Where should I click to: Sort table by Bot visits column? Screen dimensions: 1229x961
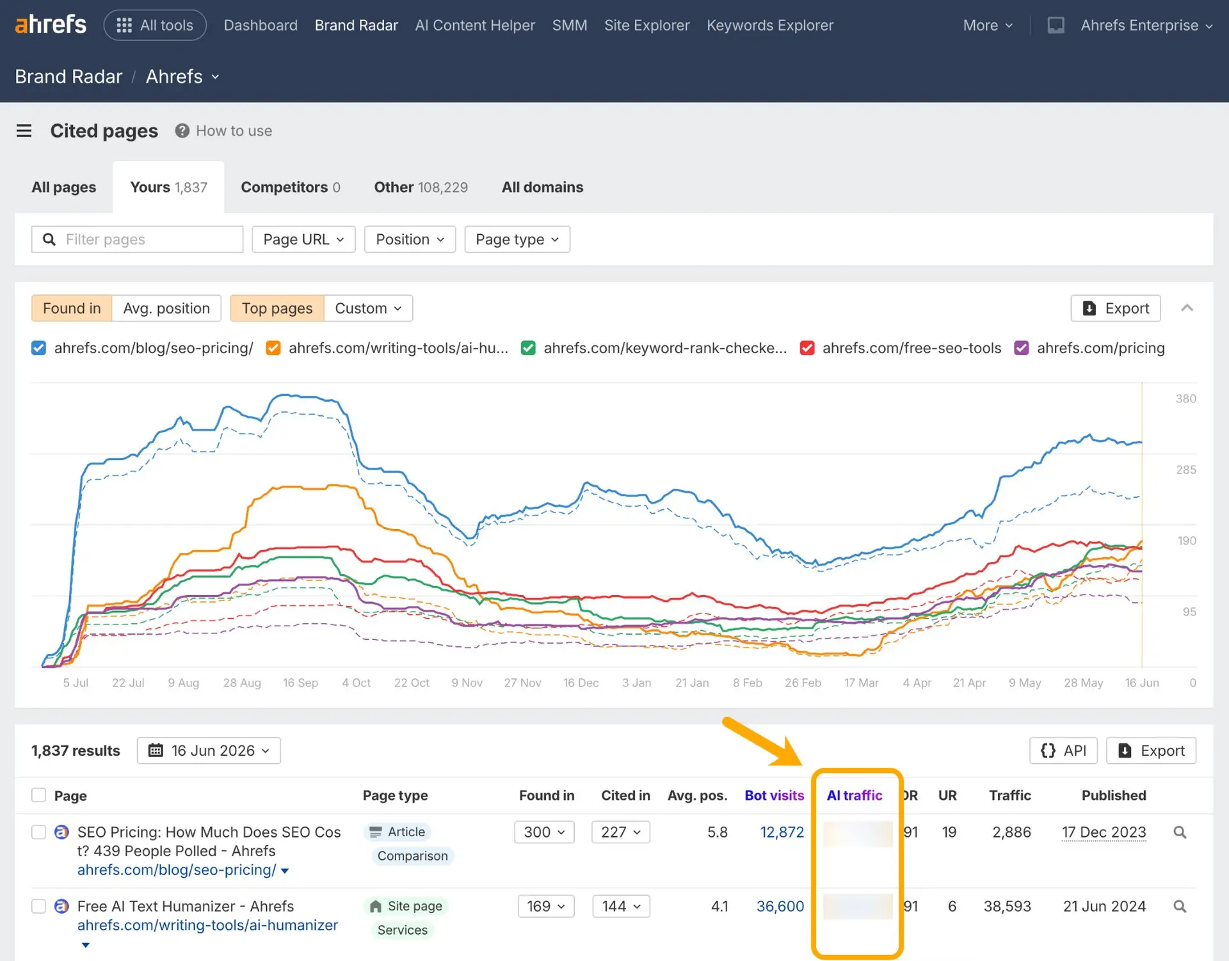tap(774, 795)
